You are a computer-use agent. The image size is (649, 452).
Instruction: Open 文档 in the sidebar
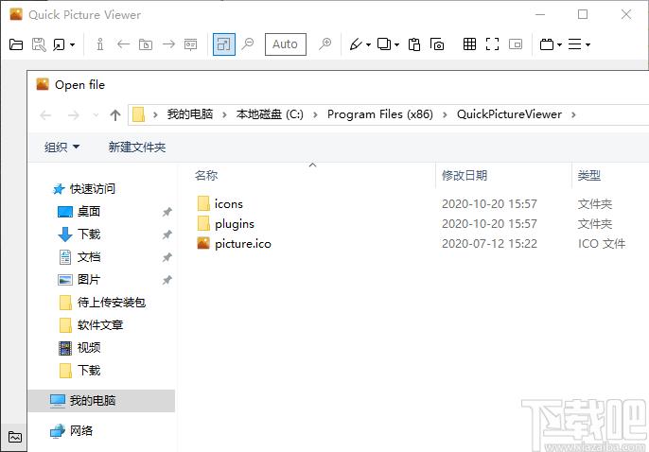click(x=79, y=257)
